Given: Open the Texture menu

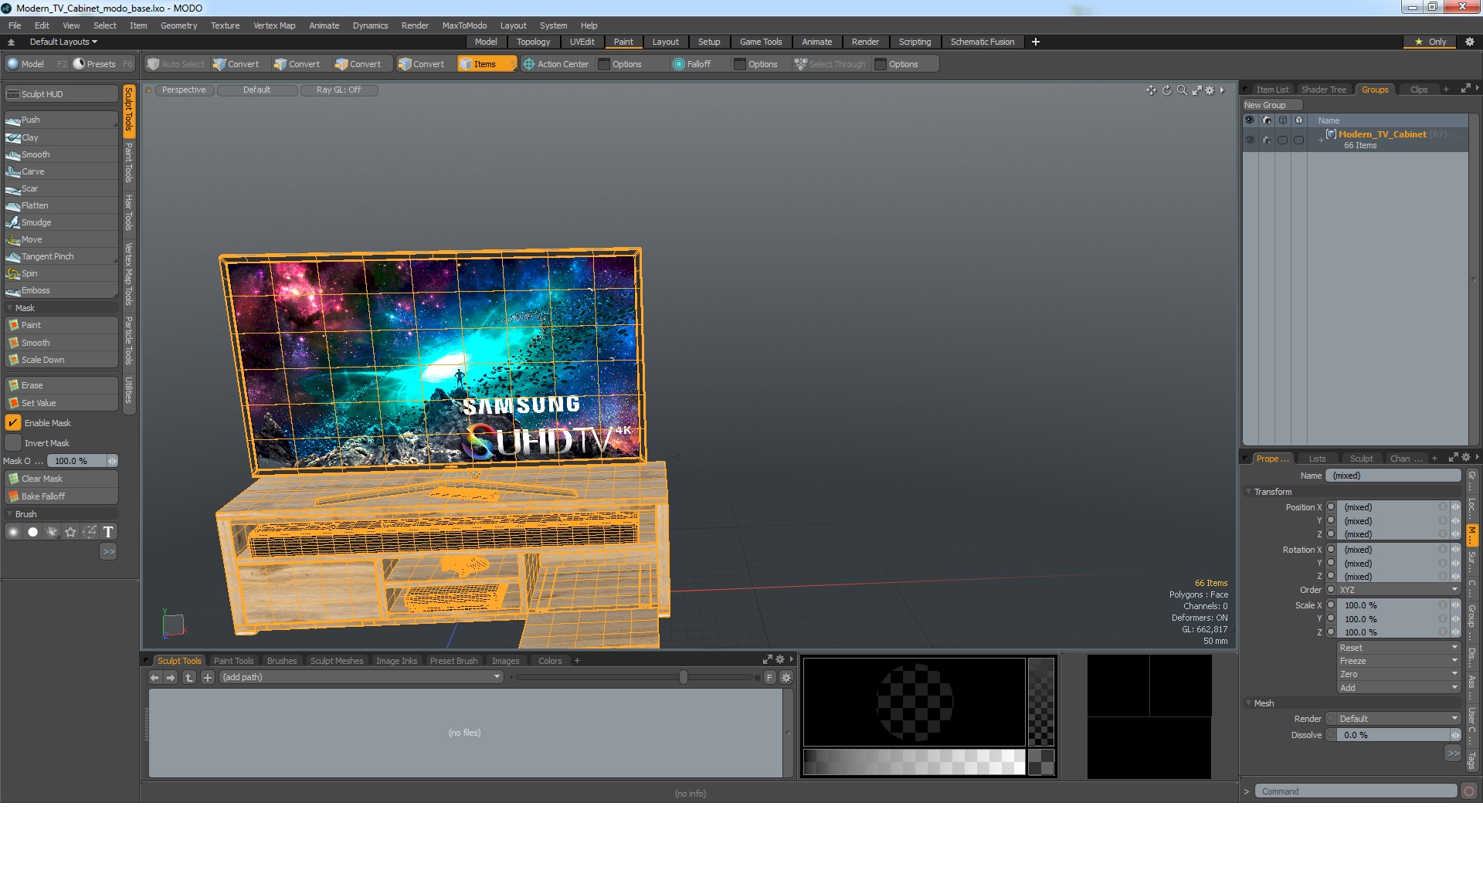Looking at the screenshot, I should click(225, 25).
